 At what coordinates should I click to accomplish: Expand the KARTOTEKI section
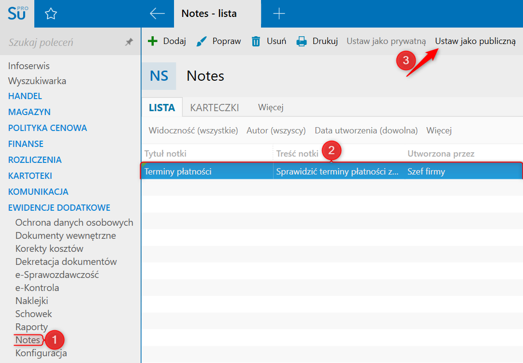[x=30, y=176]
